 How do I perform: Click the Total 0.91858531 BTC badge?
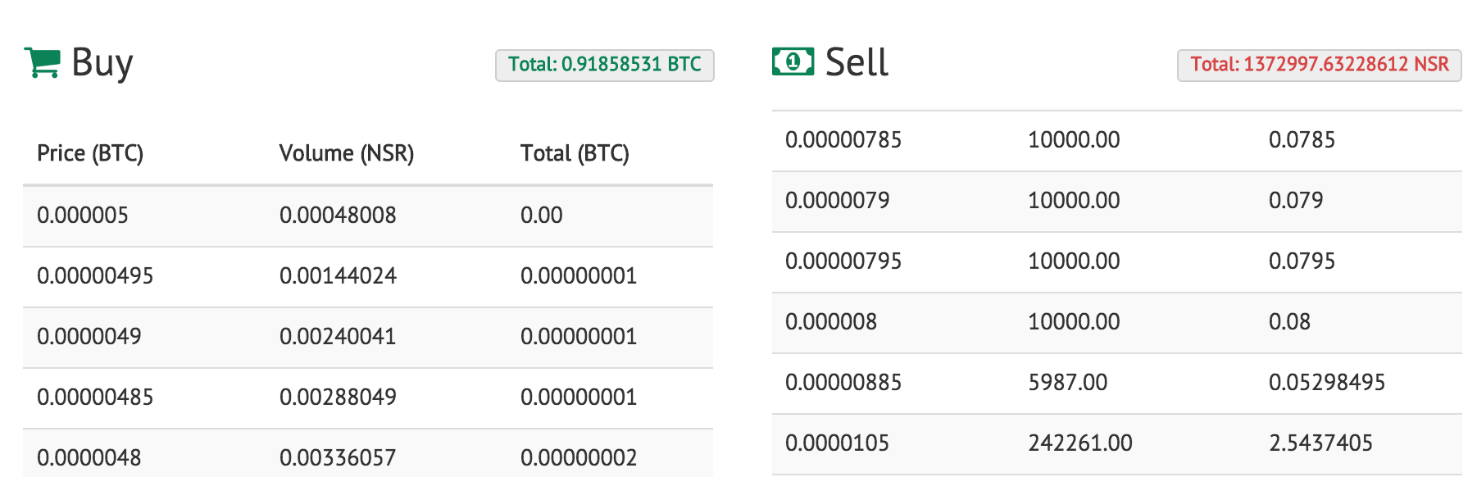(604, 65)
